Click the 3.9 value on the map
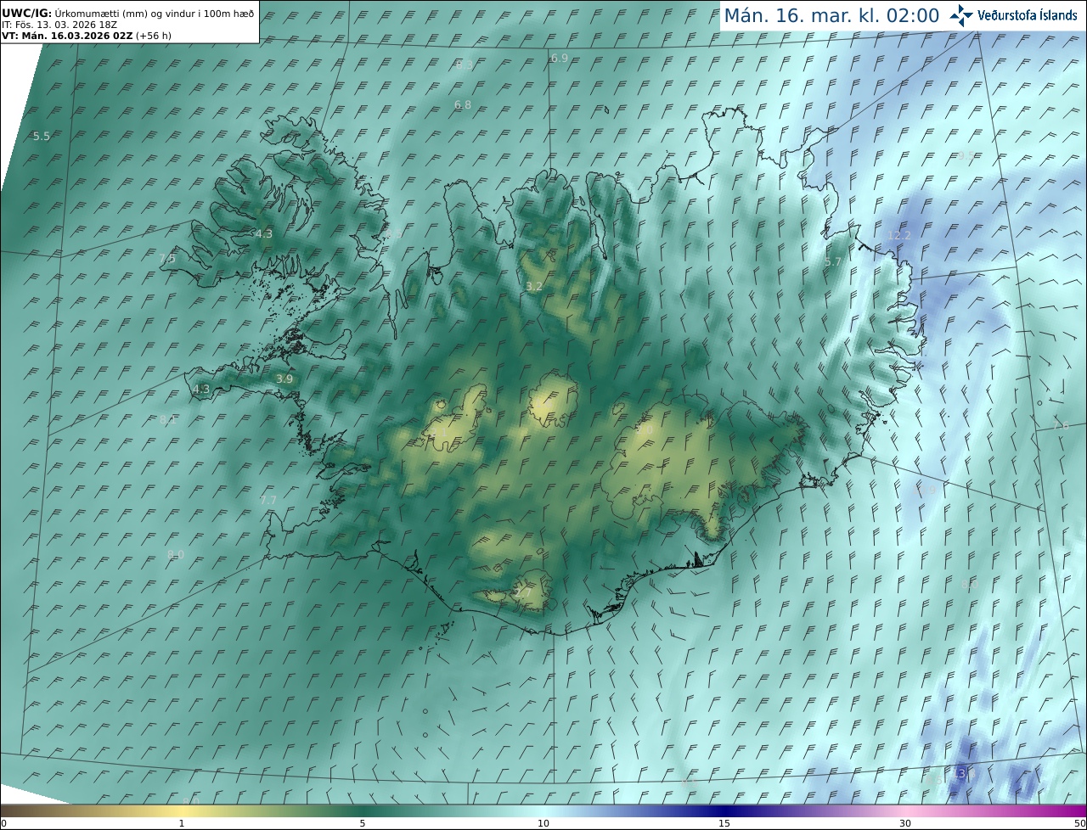The height and width of the screenshot is (830, 1087). pyautogui.click(x=284, y=379)
